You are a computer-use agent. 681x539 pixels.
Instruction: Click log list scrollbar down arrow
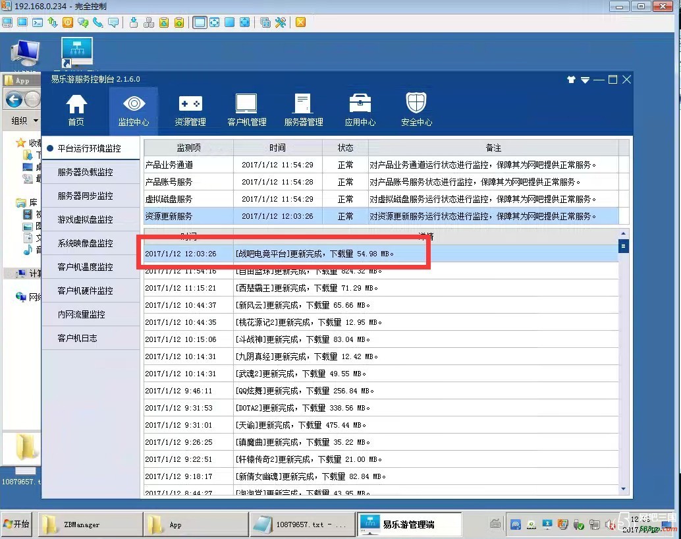[x=623, y=489]
